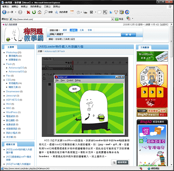Image resolution: width=174 pixels, height=171 pixels.
Task: Click the grey Forward arrow button
Action: point(20,12)
